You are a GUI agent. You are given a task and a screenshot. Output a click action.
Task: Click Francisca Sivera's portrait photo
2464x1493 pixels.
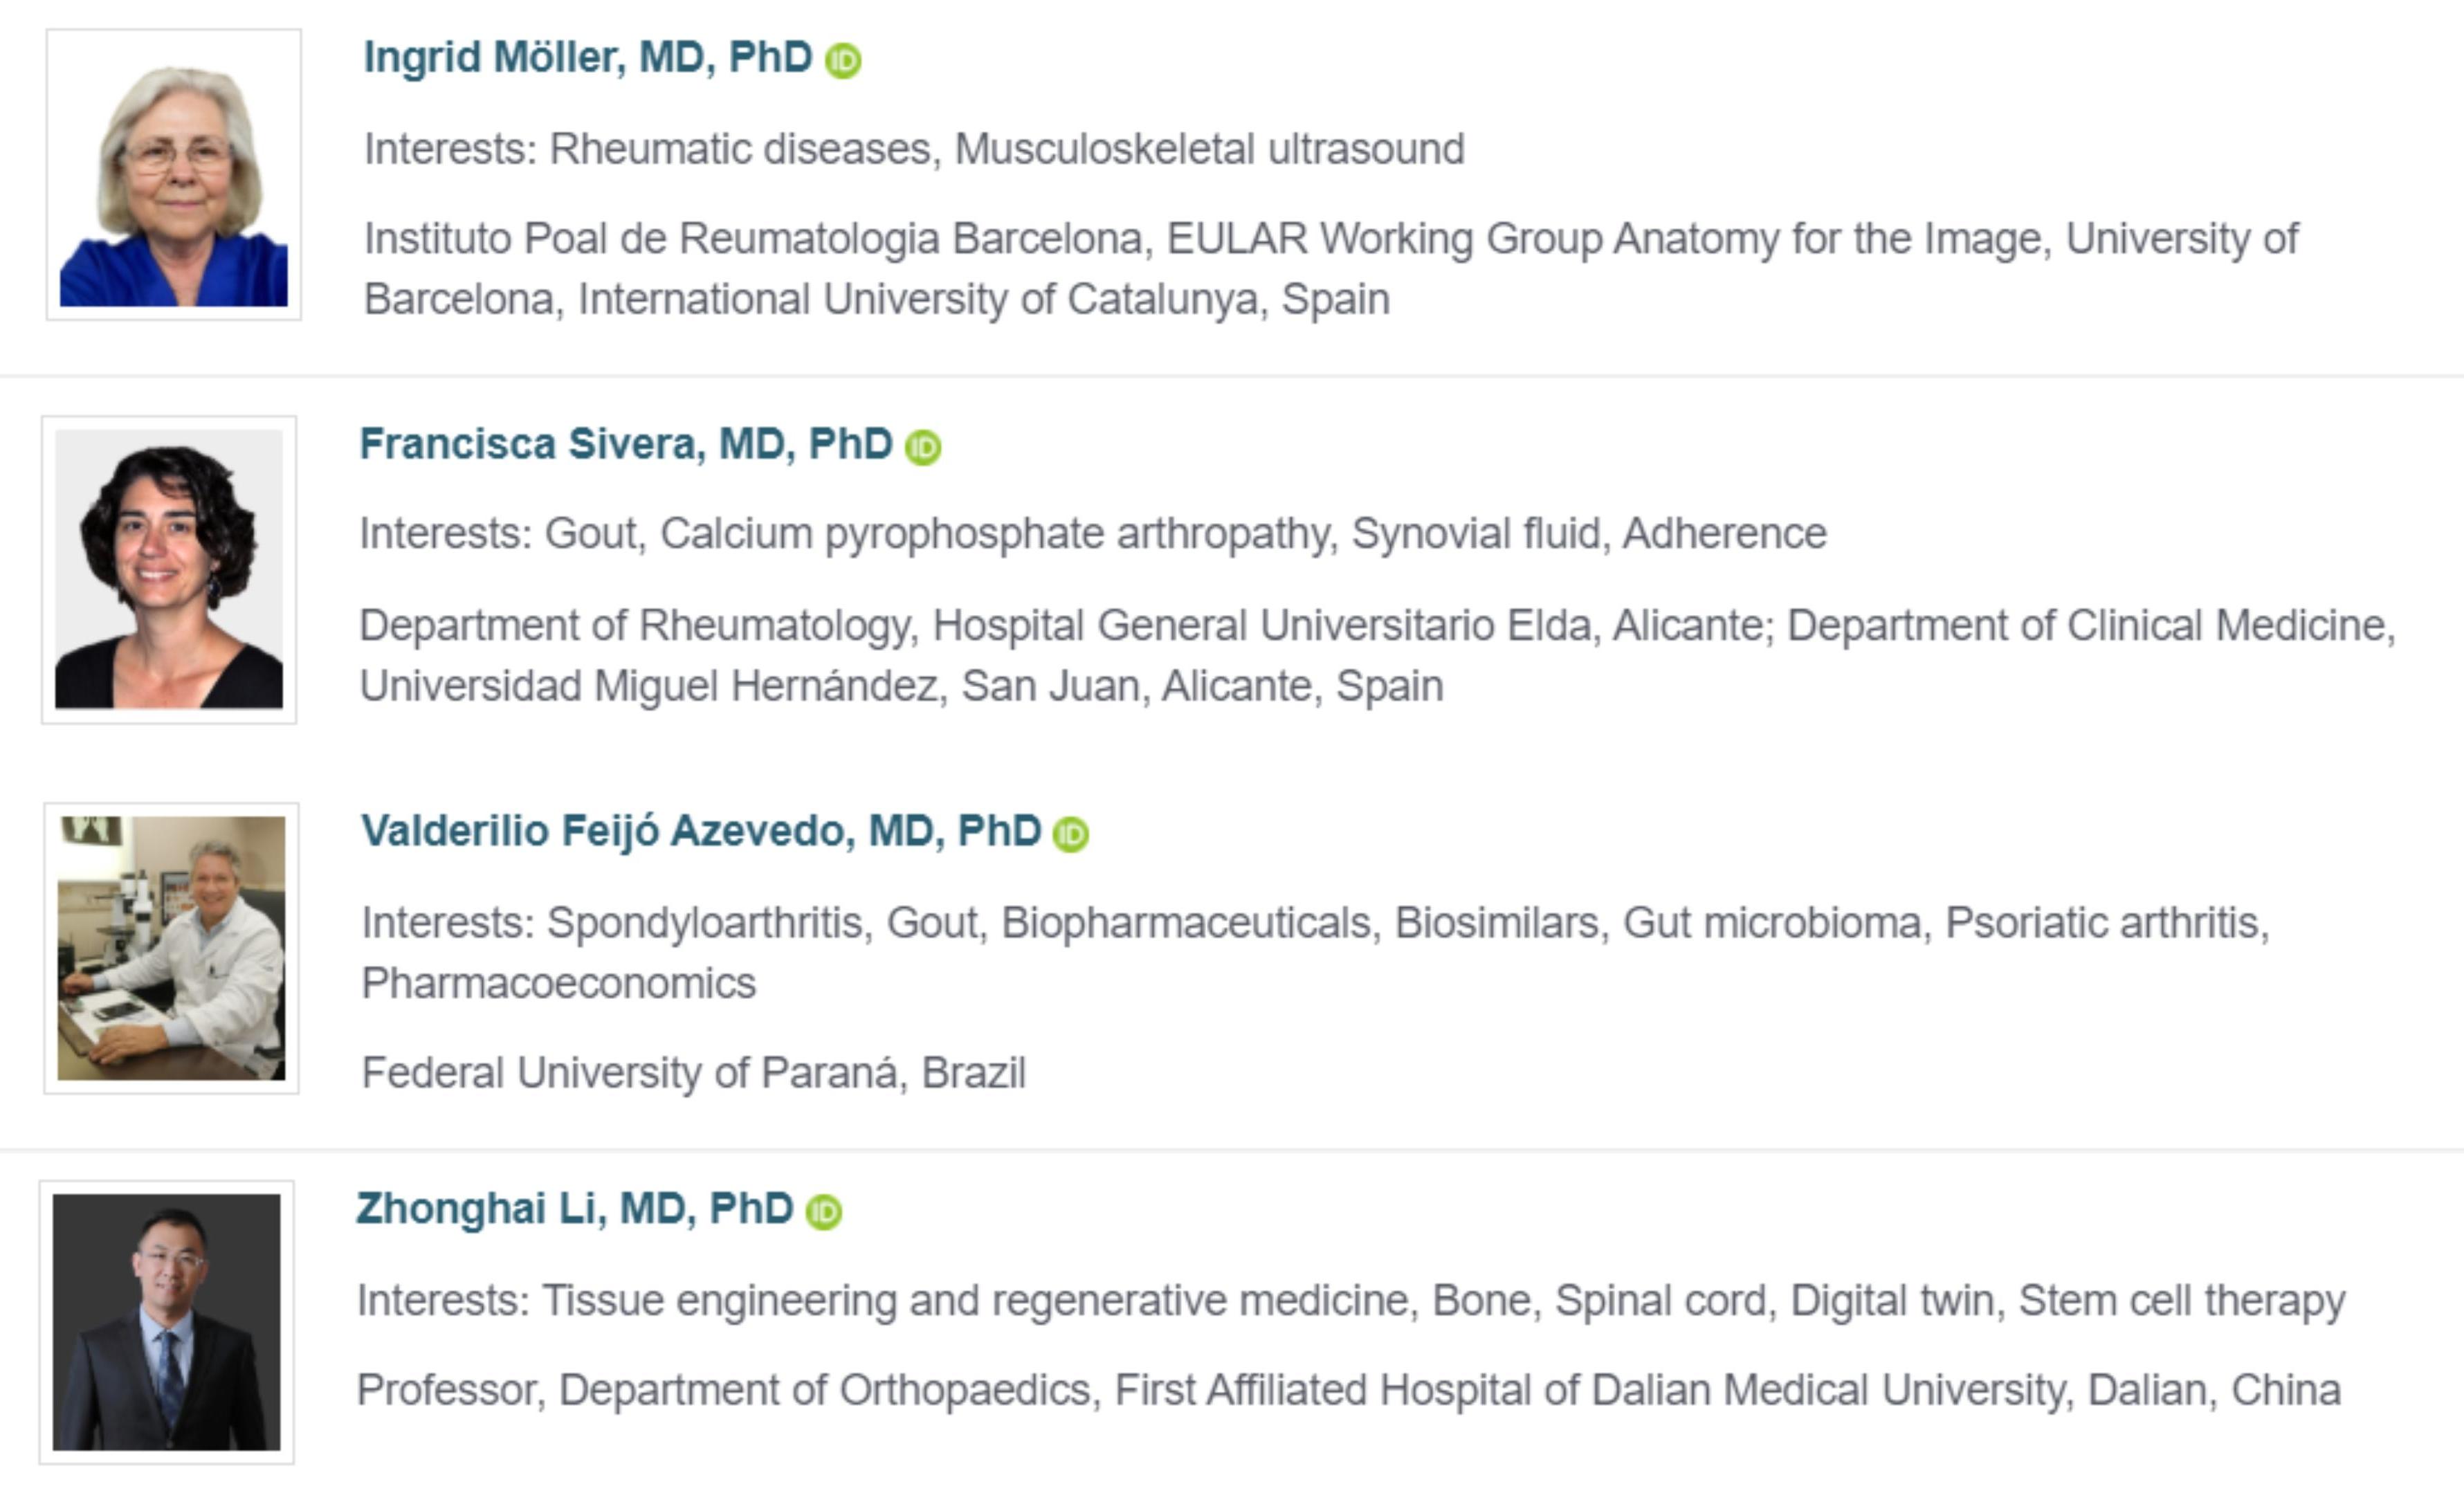pos(169,570)
